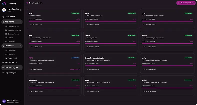Click the Atendimento headset icon
The image size is (197, 105).
click(x=3, y=62)
